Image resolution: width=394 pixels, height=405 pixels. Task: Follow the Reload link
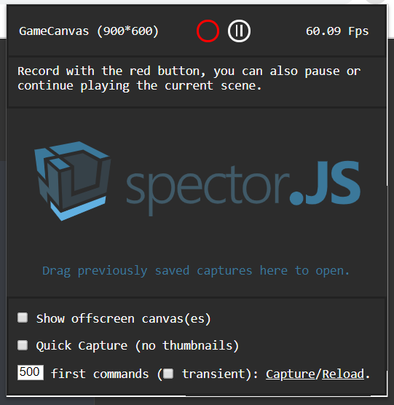343,374
